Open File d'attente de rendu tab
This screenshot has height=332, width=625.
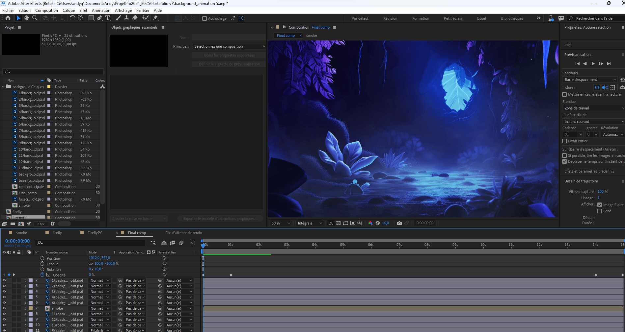click(183, 233)
